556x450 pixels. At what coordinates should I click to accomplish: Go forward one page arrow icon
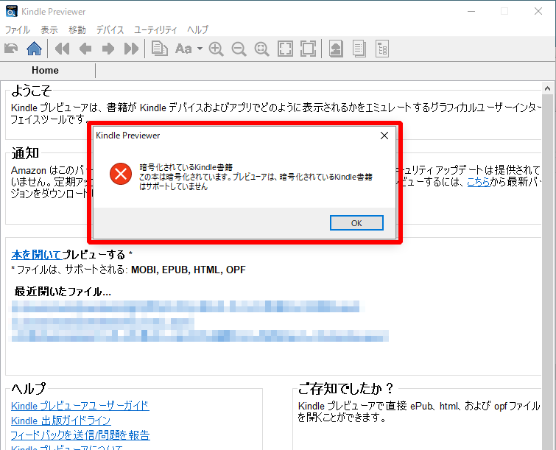(x=108, y=49)
